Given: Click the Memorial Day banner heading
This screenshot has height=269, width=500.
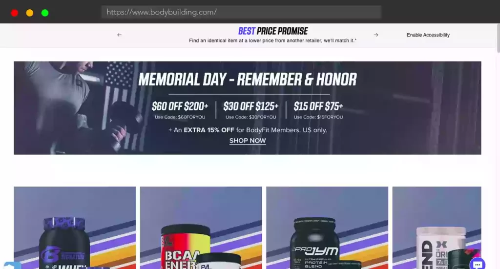Looking at the screenshot, I should [x=248, y=80].
